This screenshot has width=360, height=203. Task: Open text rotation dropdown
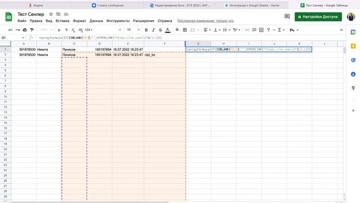236,30
